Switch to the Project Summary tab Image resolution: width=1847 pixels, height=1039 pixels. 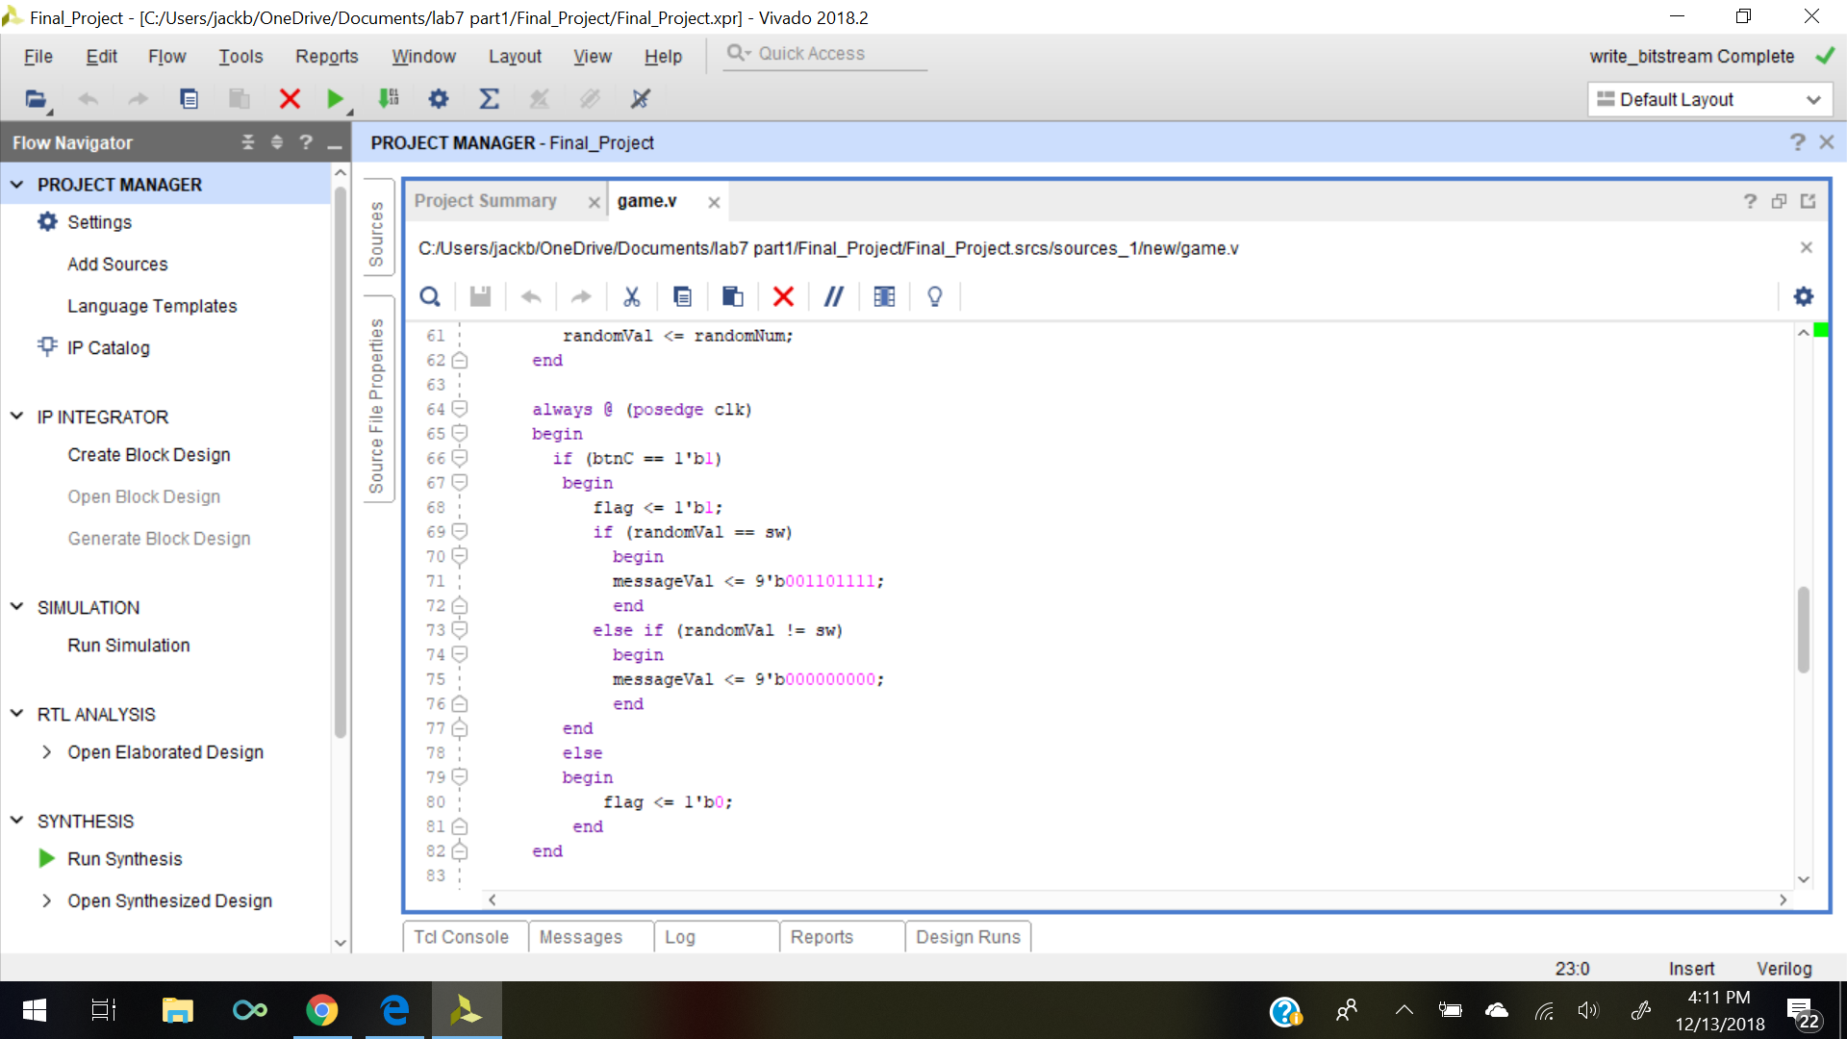point(486,201)
